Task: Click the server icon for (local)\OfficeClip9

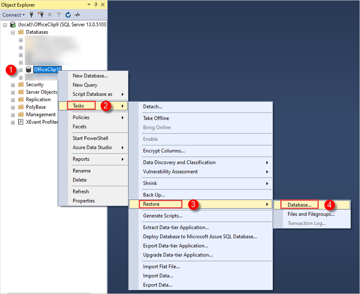Action: click(13, 25)
